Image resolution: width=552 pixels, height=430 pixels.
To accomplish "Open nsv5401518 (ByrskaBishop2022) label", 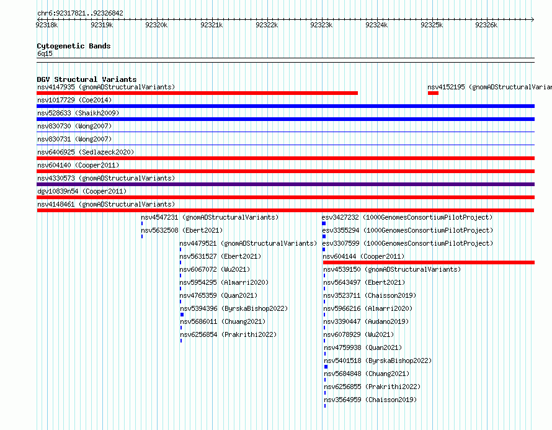I will [378, 361].
